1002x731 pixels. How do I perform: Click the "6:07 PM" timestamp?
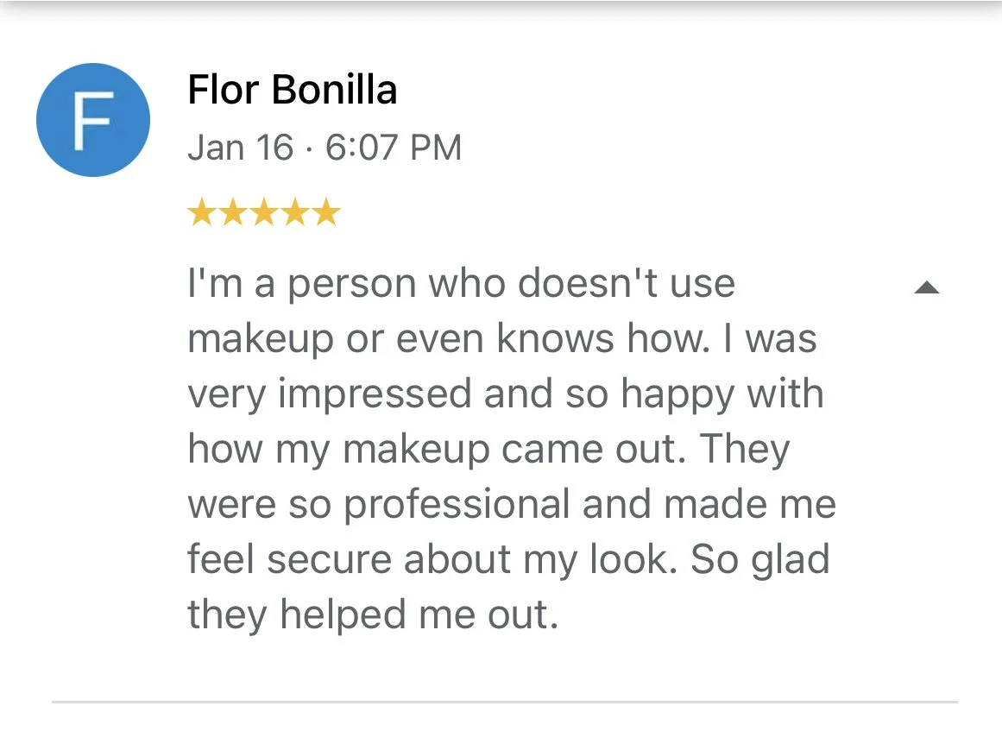[394, 148]
